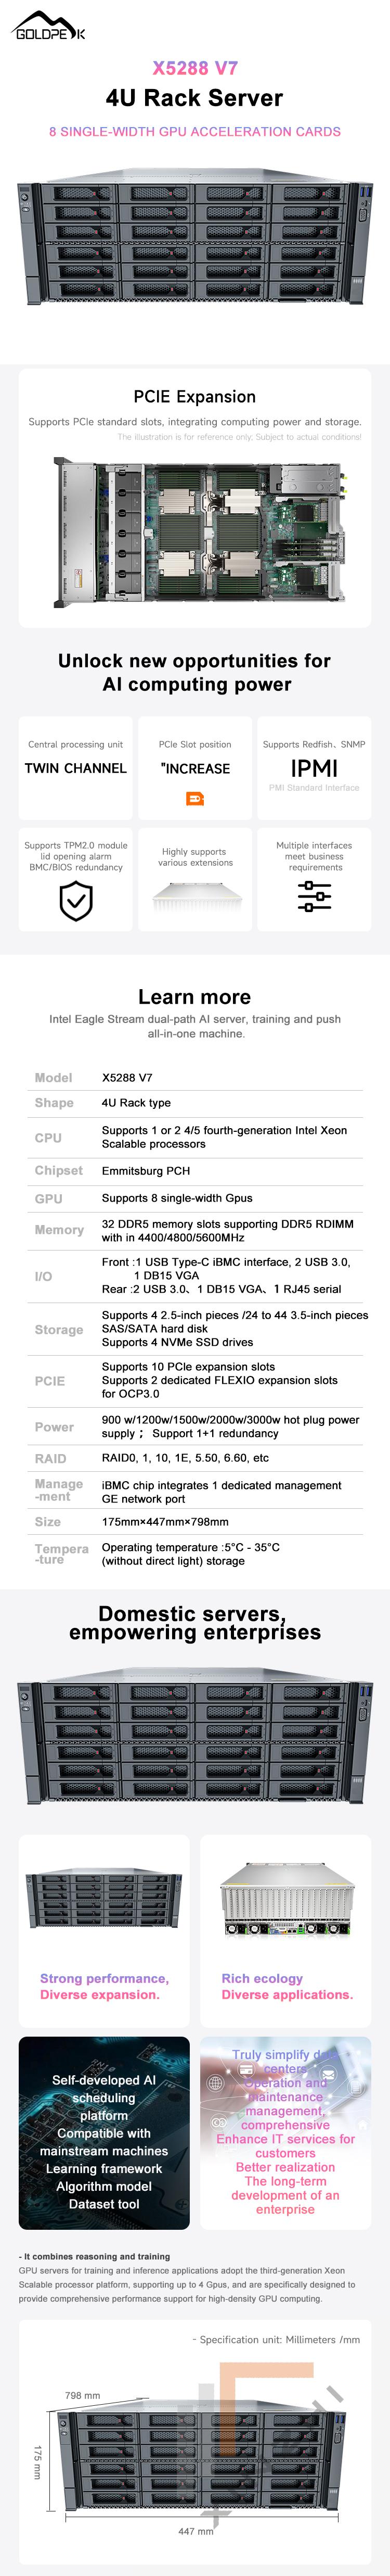Image resolution: width=390 pixels, height=2576 pixels.
Task: Click the 4U Rack Server heading
Action: pos(195,98)
